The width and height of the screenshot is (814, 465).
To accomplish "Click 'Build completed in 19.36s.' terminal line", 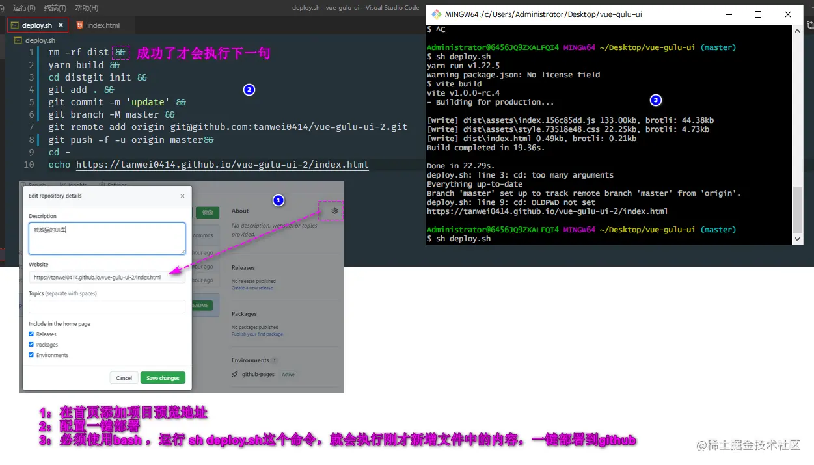I will (x=485, y=148).
